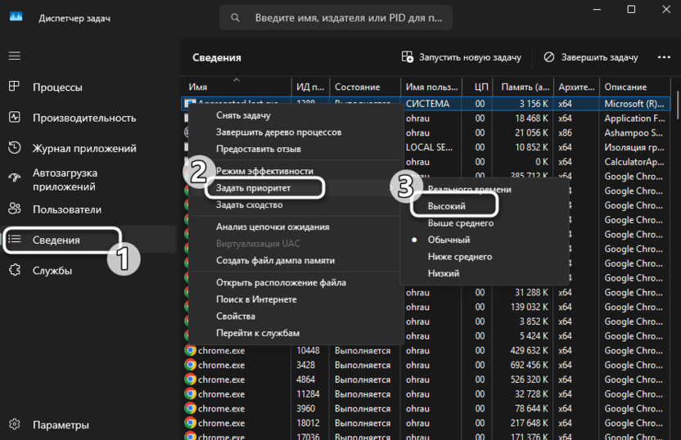
Task: Choose Низкий priority option
Action: [444, 273]
